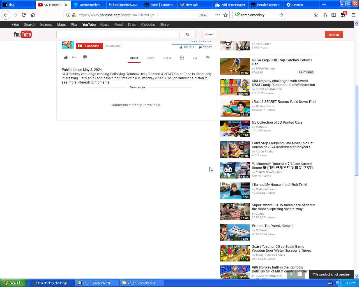Viewport: 359px width, 287px height.
Task: Open the Can't Stop Laughing cat video thumbnail
Action: 235,150
